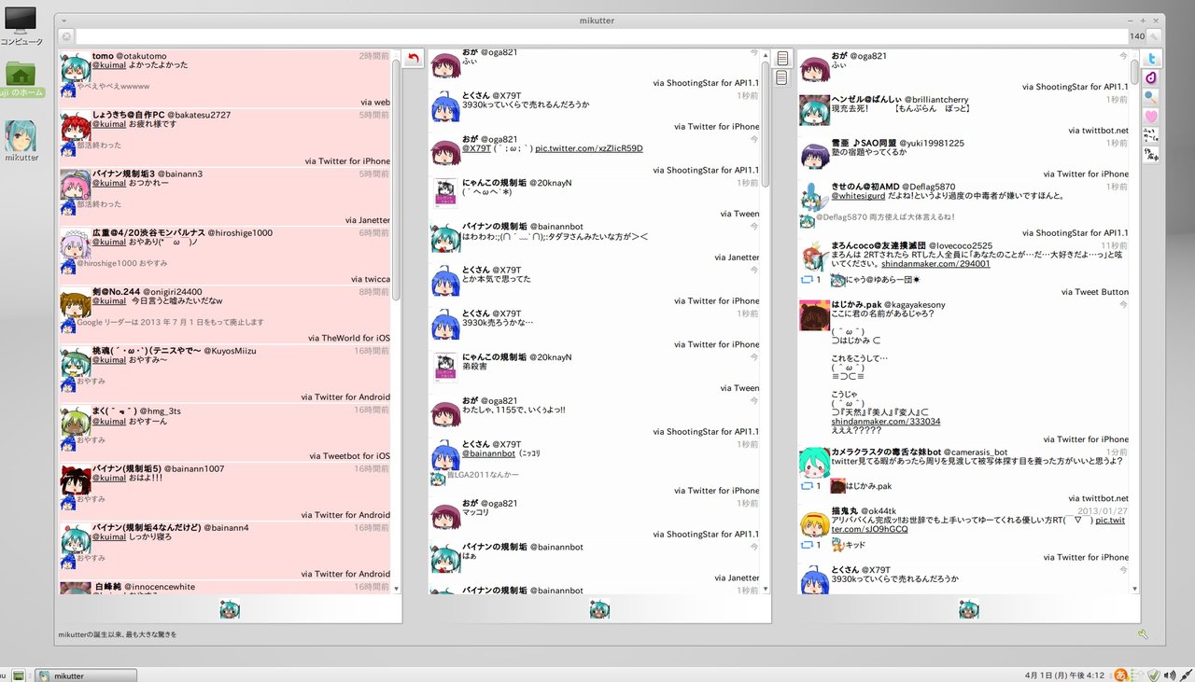Open the magnifier search tab

(x=1152, y=97)
